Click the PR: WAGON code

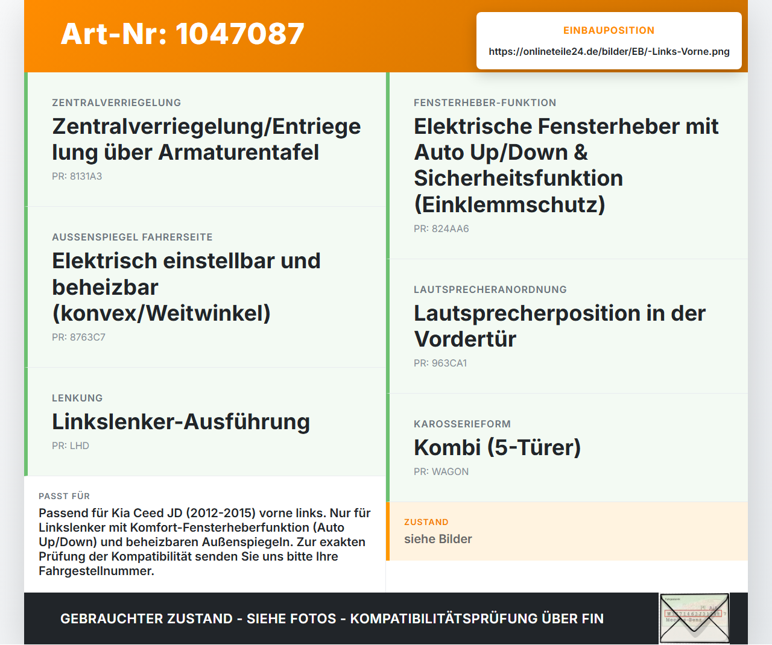point(441,471)
